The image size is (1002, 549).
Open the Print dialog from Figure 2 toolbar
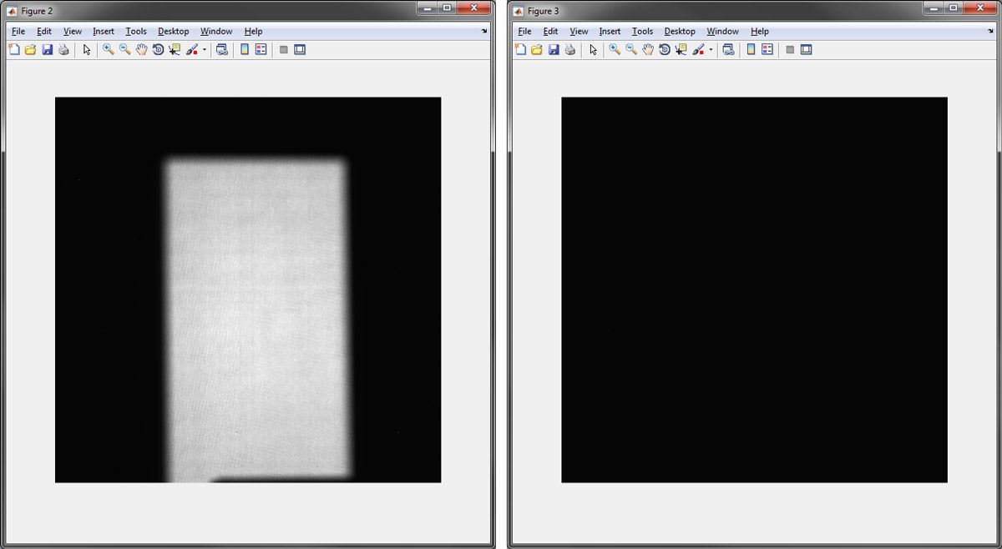(x=64, y=49)
